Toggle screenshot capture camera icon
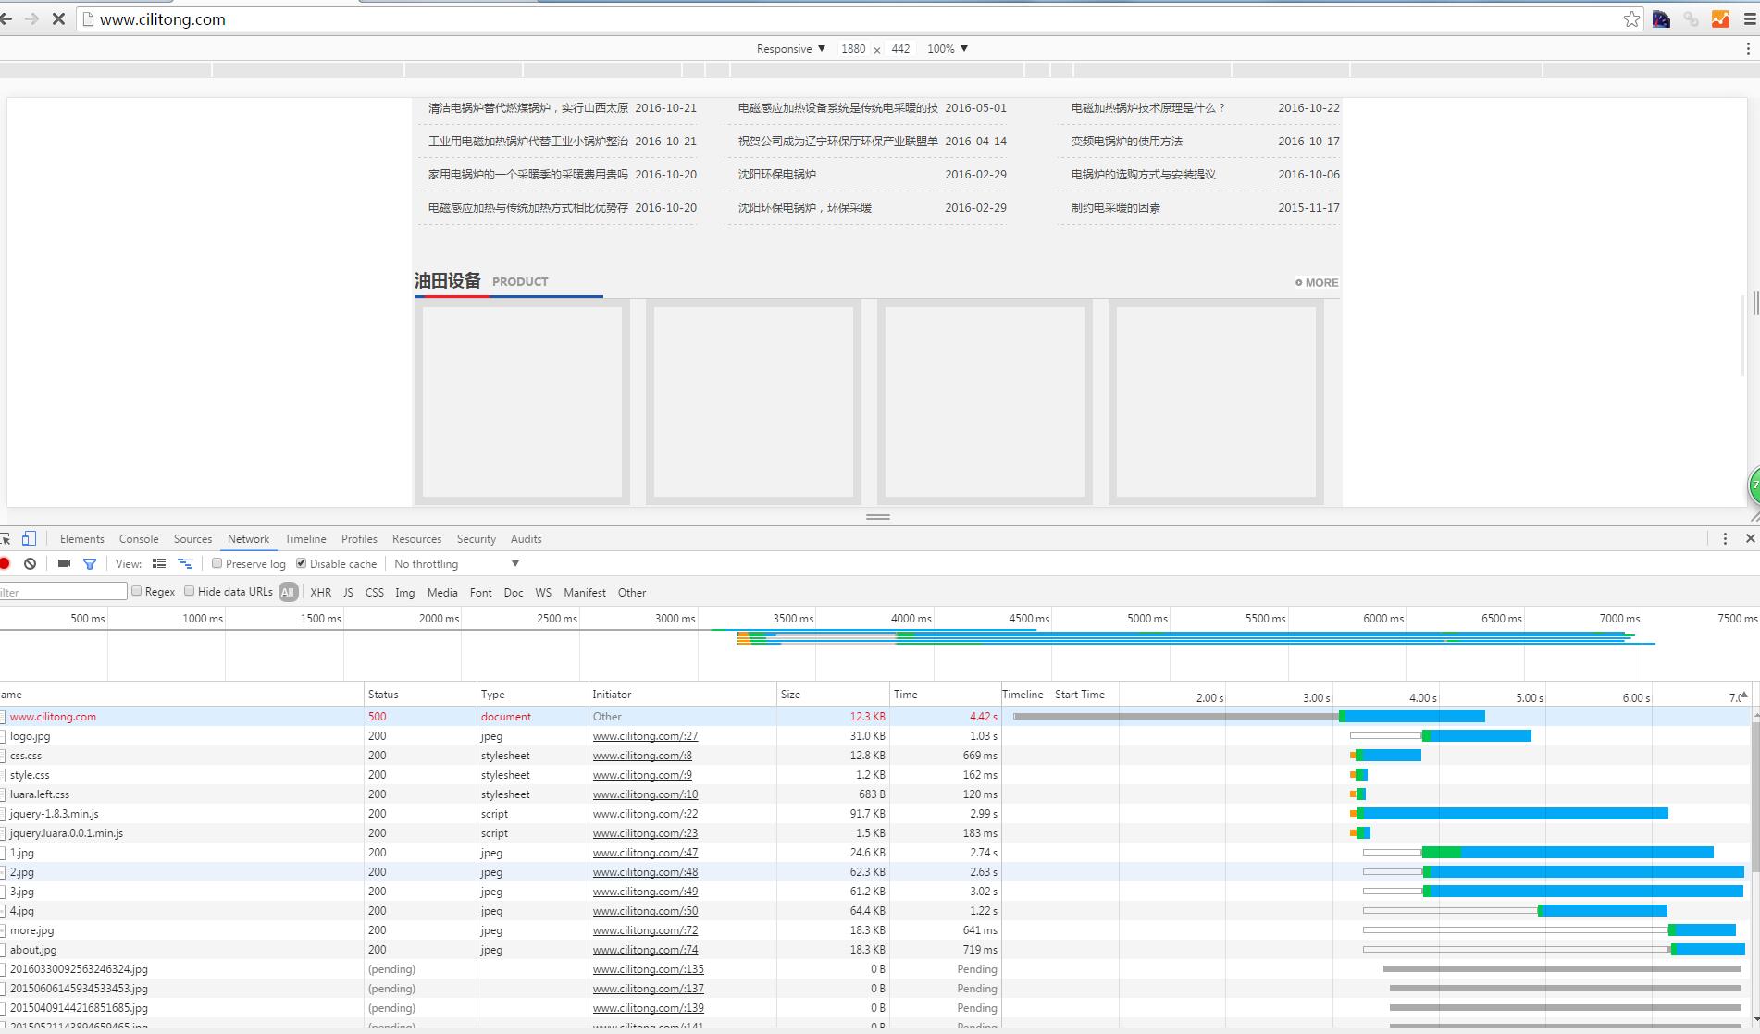This screenshot has height=1034, width=1760. click(64, 563)
